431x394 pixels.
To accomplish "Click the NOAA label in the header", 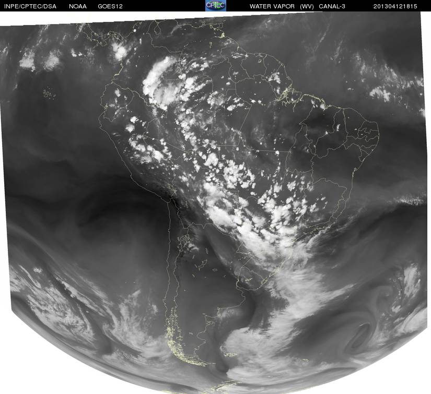I will pyautogui.click(x=78, y=6).
